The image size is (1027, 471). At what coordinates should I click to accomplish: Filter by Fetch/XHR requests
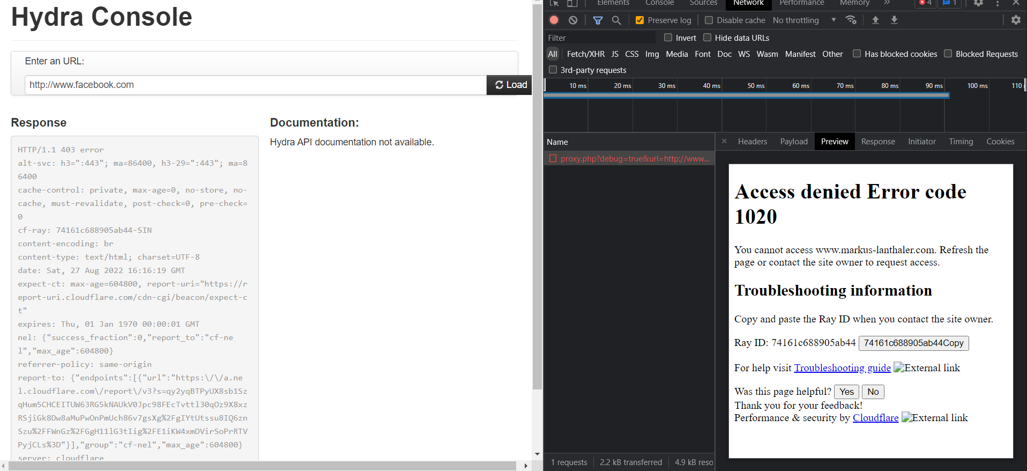coord(585,54)
